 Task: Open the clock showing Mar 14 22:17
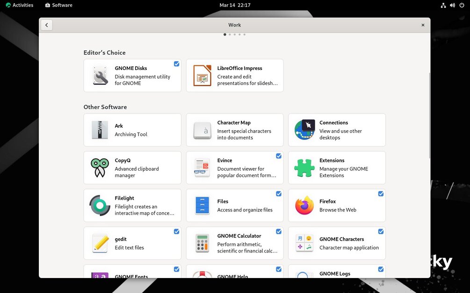tap(235, 5)
